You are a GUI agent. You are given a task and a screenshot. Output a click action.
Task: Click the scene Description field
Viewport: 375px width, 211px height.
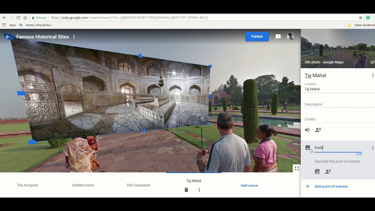click(340, 104)
